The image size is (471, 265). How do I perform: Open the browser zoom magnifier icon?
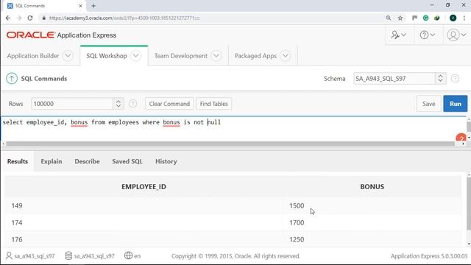coord(389,18)
